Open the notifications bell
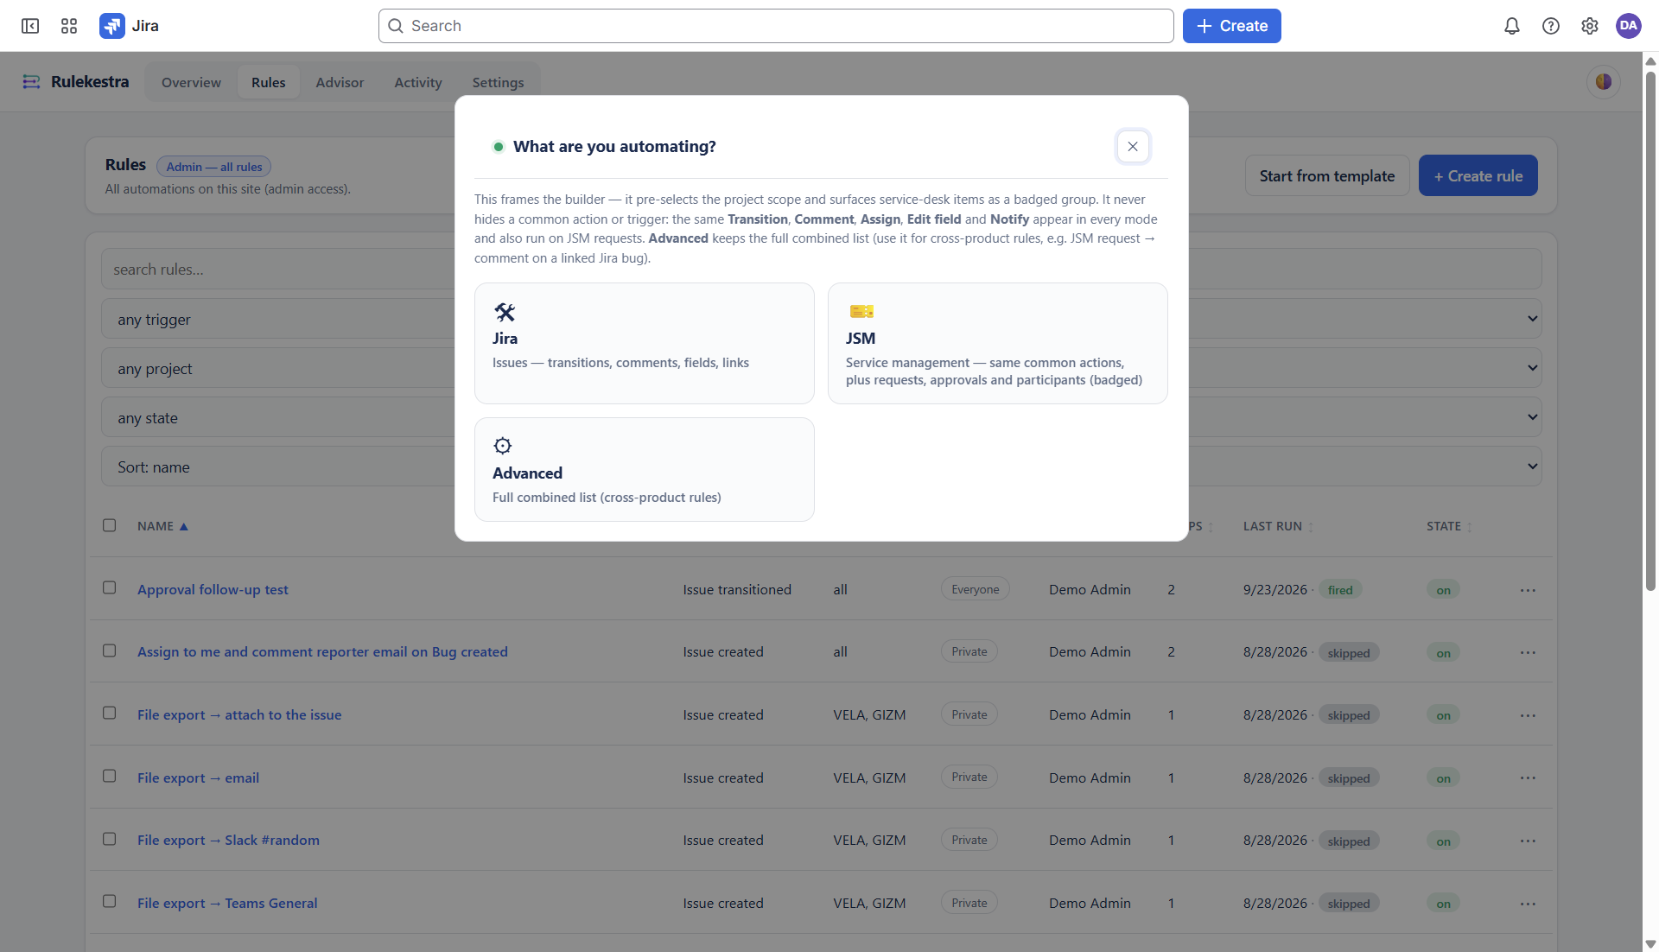 click(x=1511, y=26)
